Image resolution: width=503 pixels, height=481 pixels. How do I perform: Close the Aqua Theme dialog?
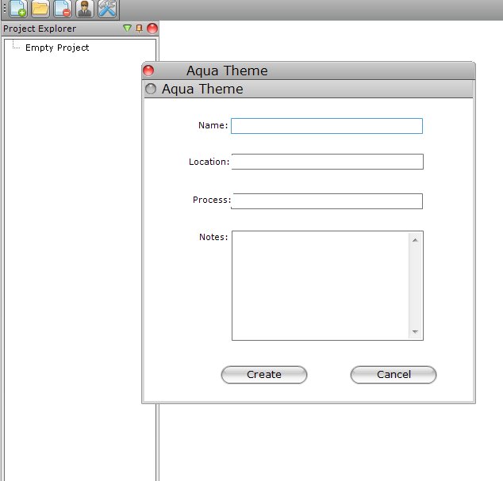(148, 71)
